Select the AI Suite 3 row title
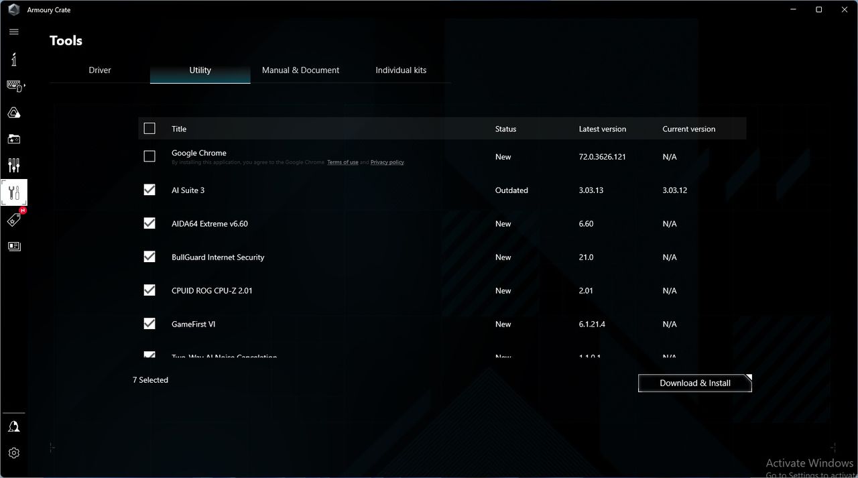The image size is (858, 478). [x=188, y=190]
